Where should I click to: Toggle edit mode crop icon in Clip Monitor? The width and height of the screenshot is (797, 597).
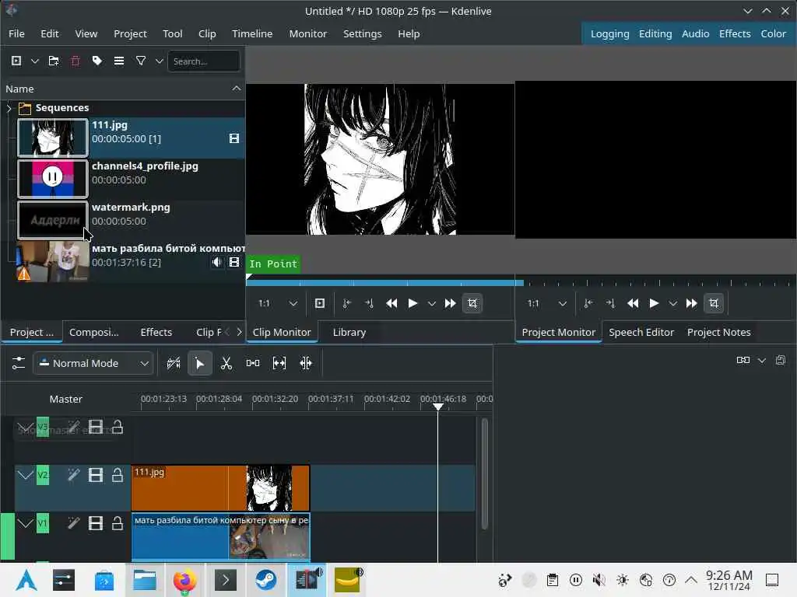tap(472, 303)
